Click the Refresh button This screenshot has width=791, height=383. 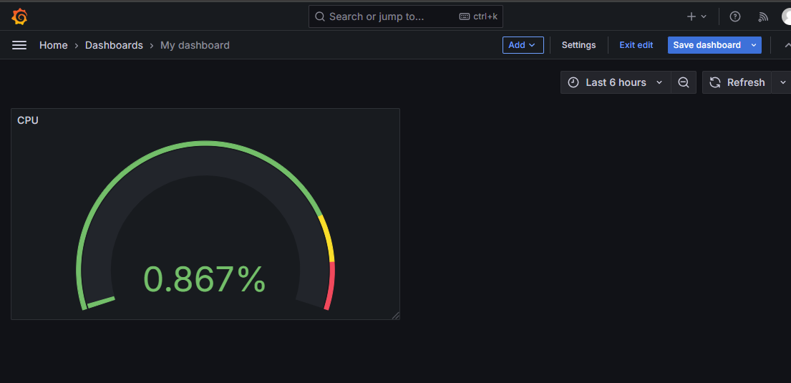coord(737,82)
